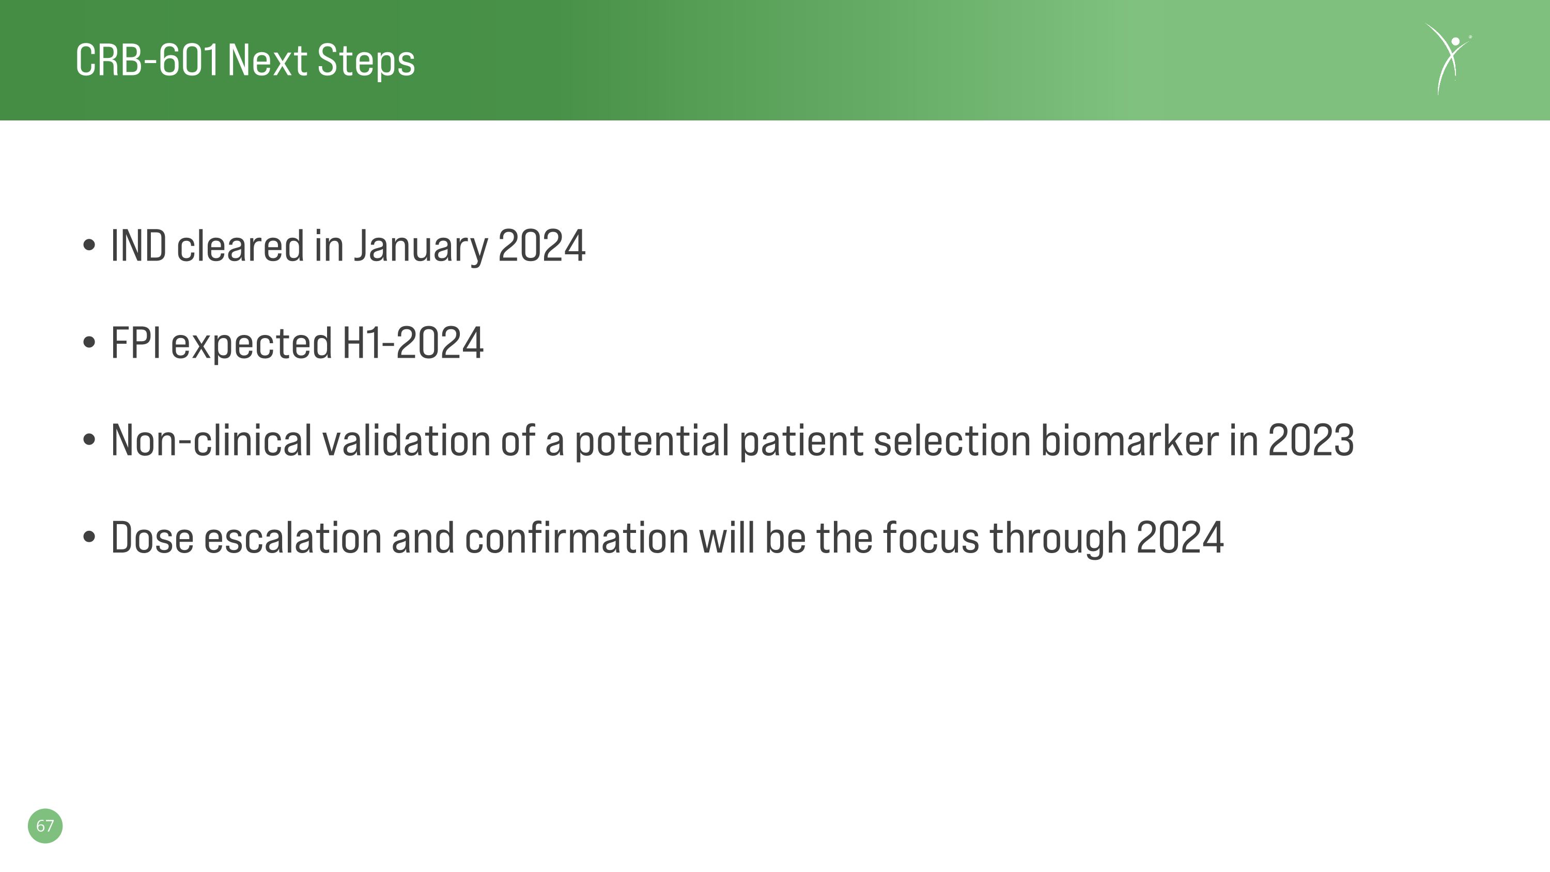
Task: Click the word Steps in header title
Action: click(366, 62)
